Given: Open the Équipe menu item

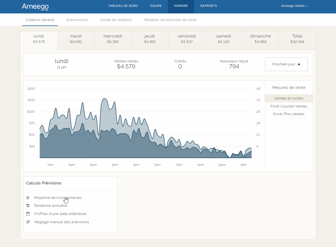Looking at the screenshot, I should [x=156, y=6].
